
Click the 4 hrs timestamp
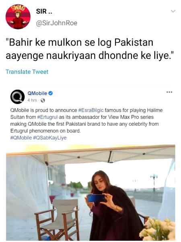(x=32, y=100)
